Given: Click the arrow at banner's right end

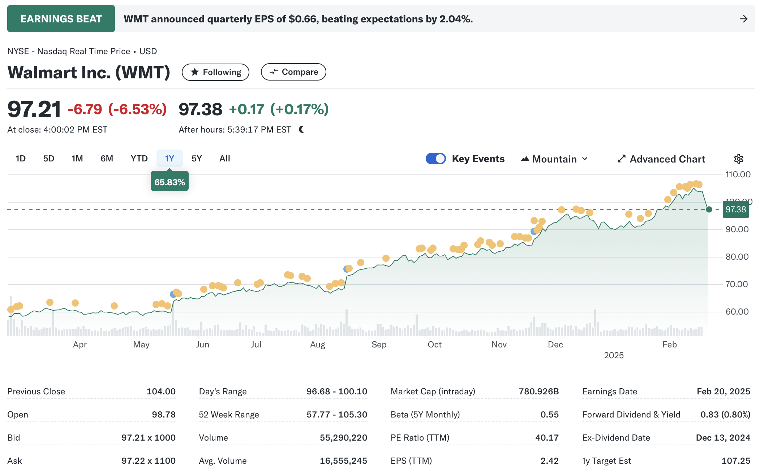Looking at the screenshot, I should (743, 19).
